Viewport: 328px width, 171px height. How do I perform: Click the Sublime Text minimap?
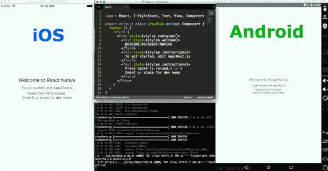210,17
